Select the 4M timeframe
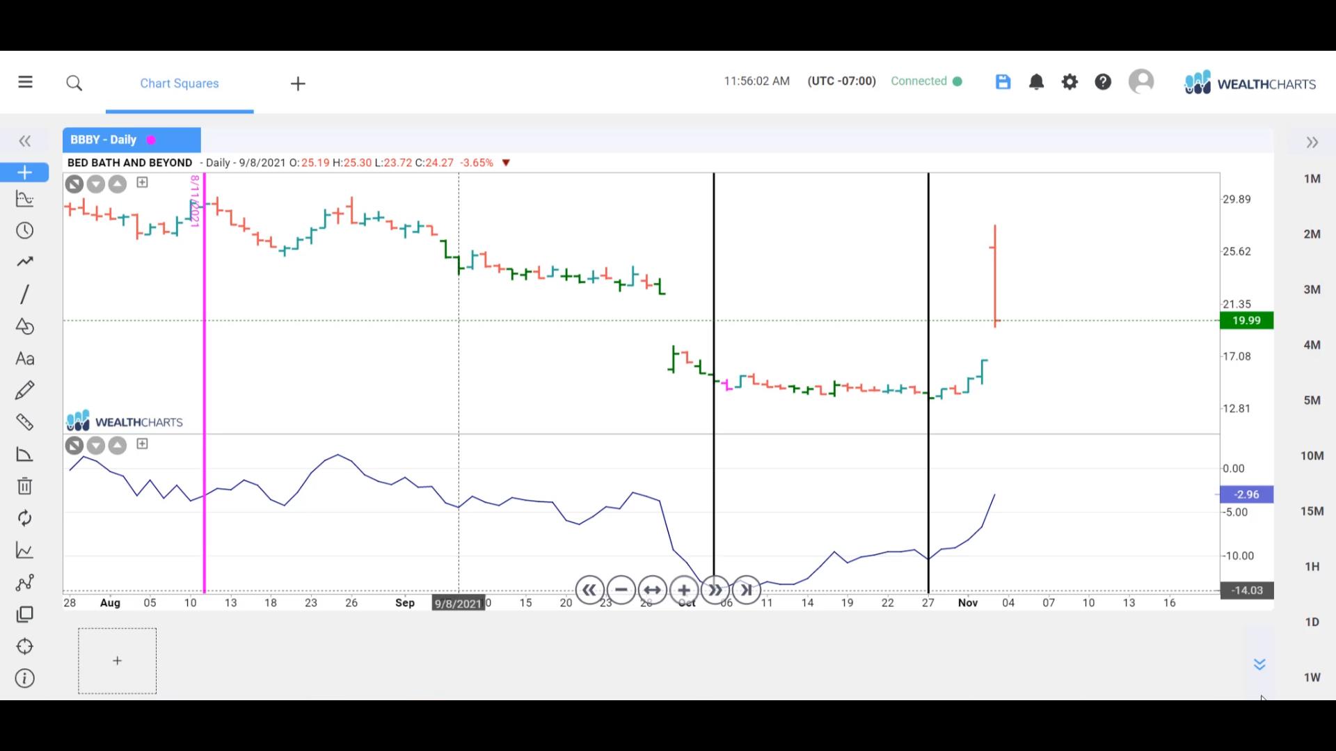 pyautogui.click(x=1312, y=345)
